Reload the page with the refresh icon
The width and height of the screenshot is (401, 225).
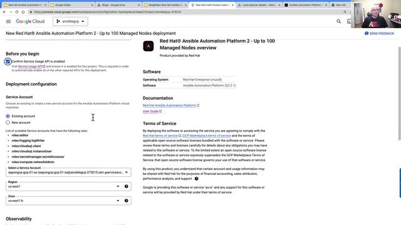pos(17,12)
